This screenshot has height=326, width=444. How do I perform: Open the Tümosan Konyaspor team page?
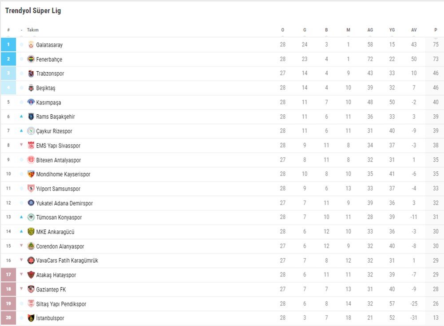pyautogui.click(x=59, y=217)
